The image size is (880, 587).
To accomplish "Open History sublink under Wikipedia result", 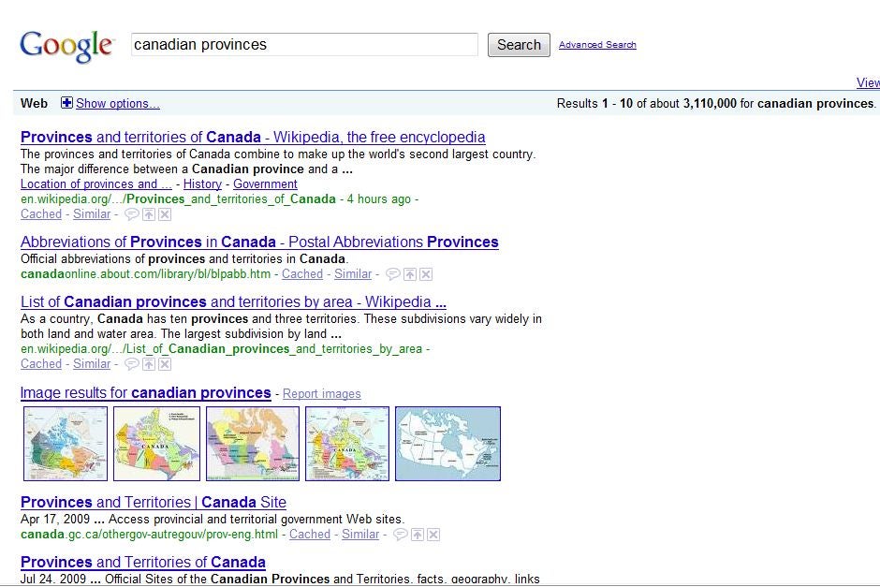I will click(202, 184).
